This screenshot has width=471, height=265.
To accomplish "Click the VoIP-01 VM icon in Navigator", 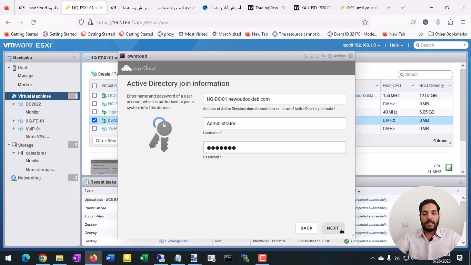I will click(20, 129).
